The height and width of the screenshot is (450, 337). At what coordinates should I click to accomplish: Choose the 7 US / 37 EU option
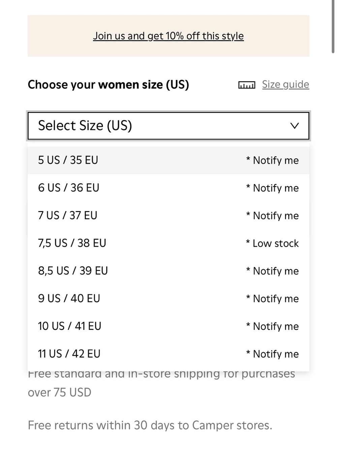click(168, 216)
